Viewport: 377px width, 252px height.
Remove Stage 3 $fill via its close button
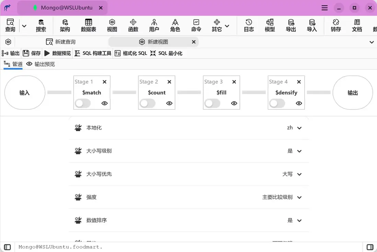click(234, 82)
